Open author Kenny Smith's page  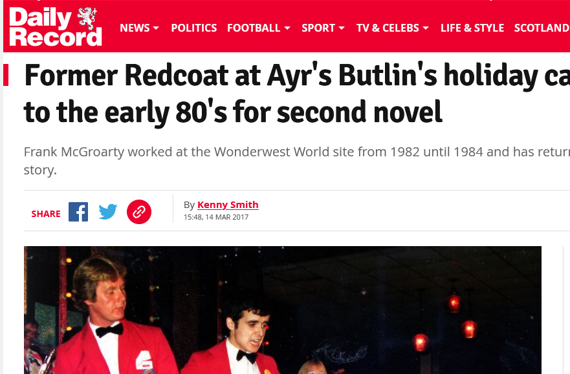click(228, 205)
